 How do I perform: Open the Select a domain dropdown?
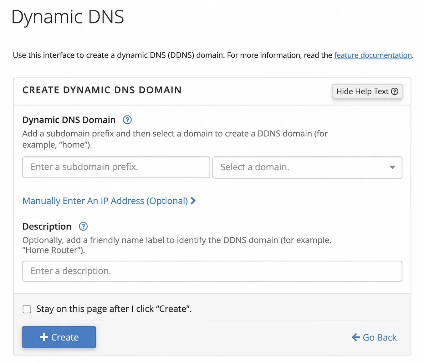click(x=307, y=167)
